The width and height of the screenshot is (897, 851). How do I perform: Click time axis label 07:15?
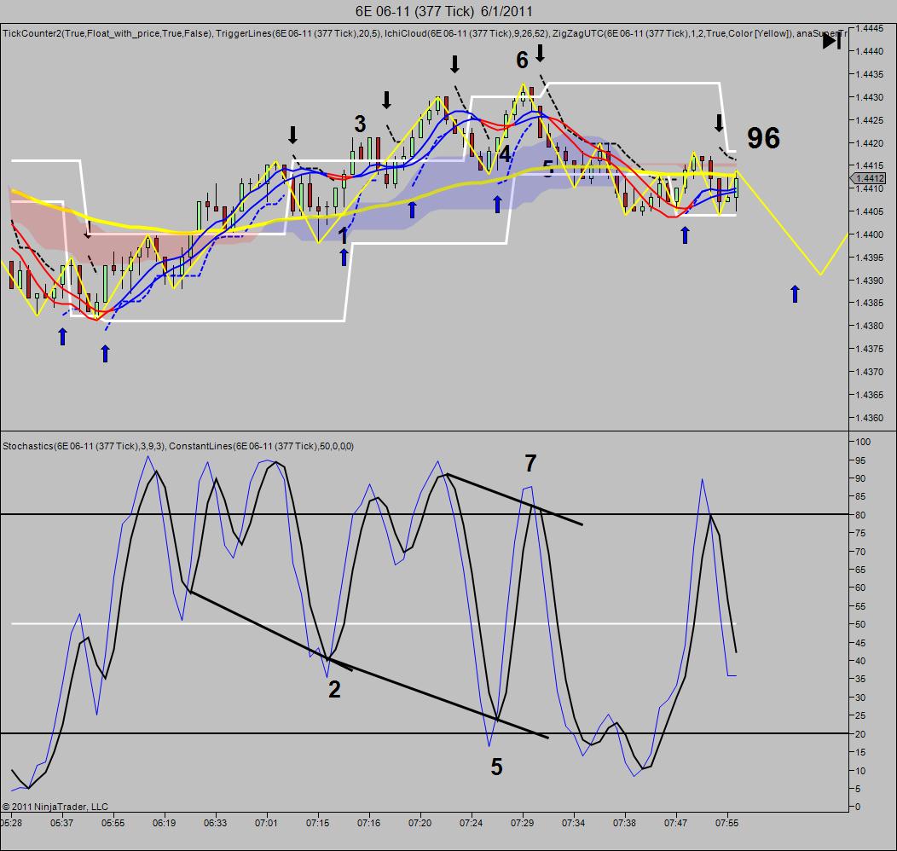pos(317,823)
